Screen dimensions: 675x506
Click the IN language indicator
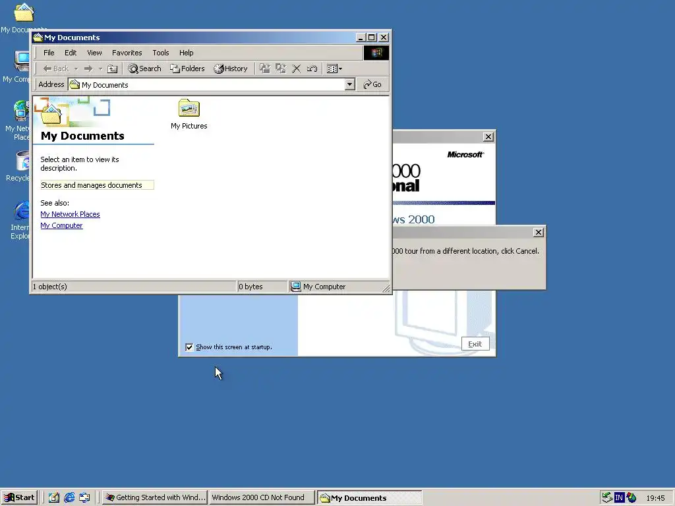(x=619, y=498)
